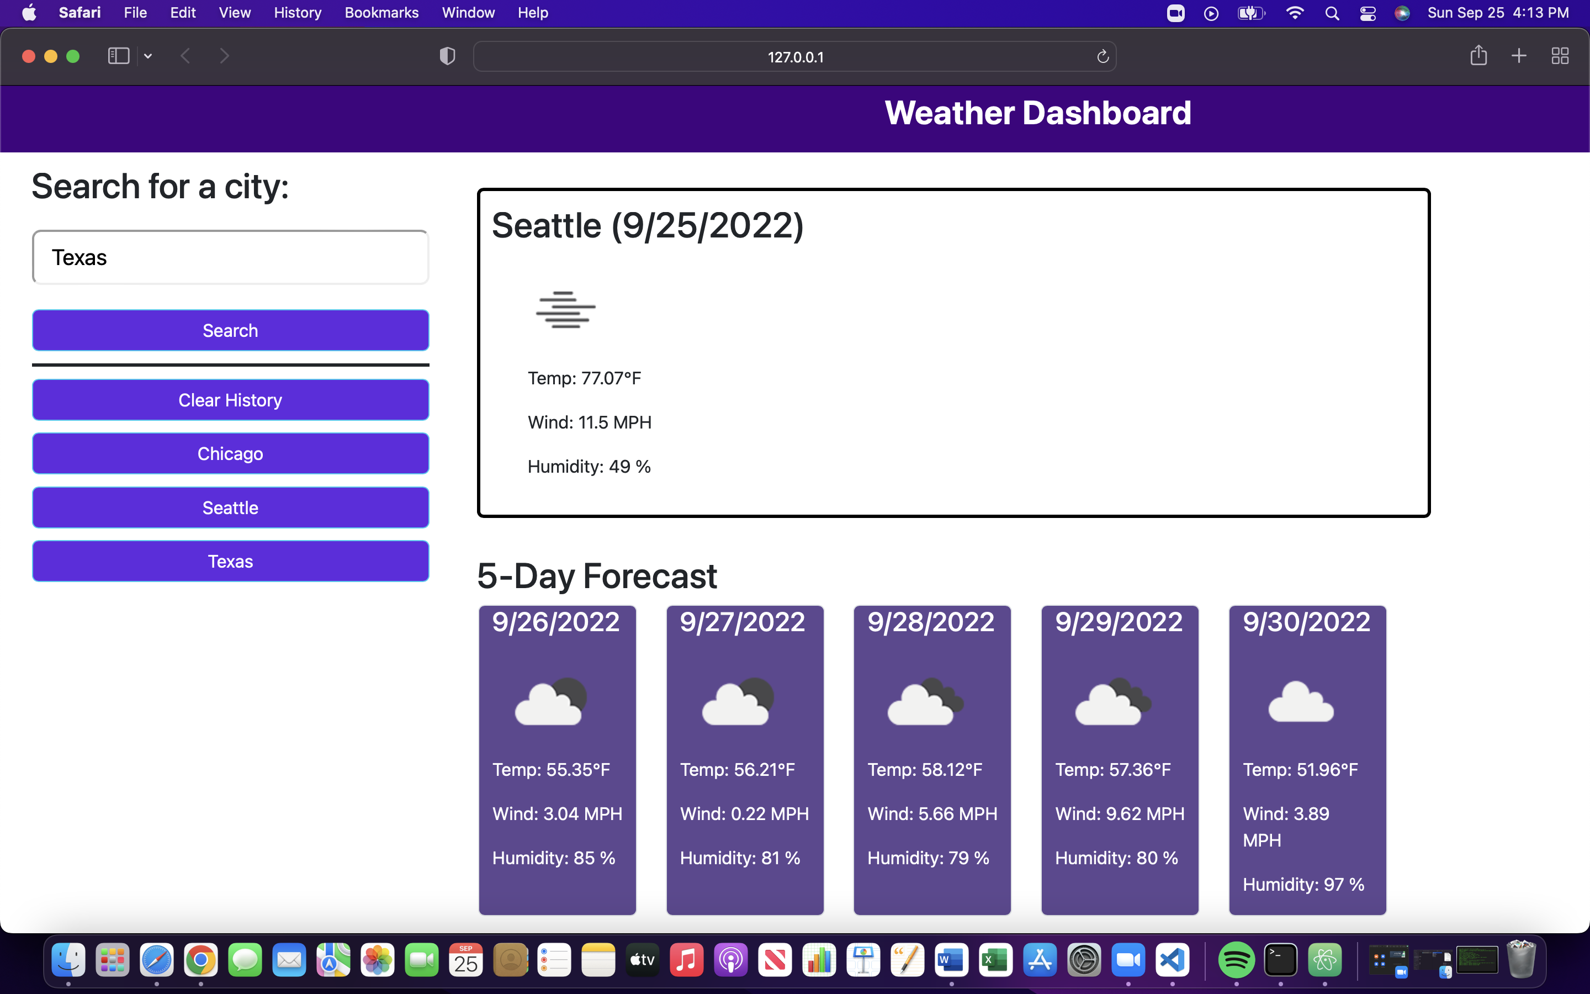Launch Spotify from the dock

click(1238, 960)
